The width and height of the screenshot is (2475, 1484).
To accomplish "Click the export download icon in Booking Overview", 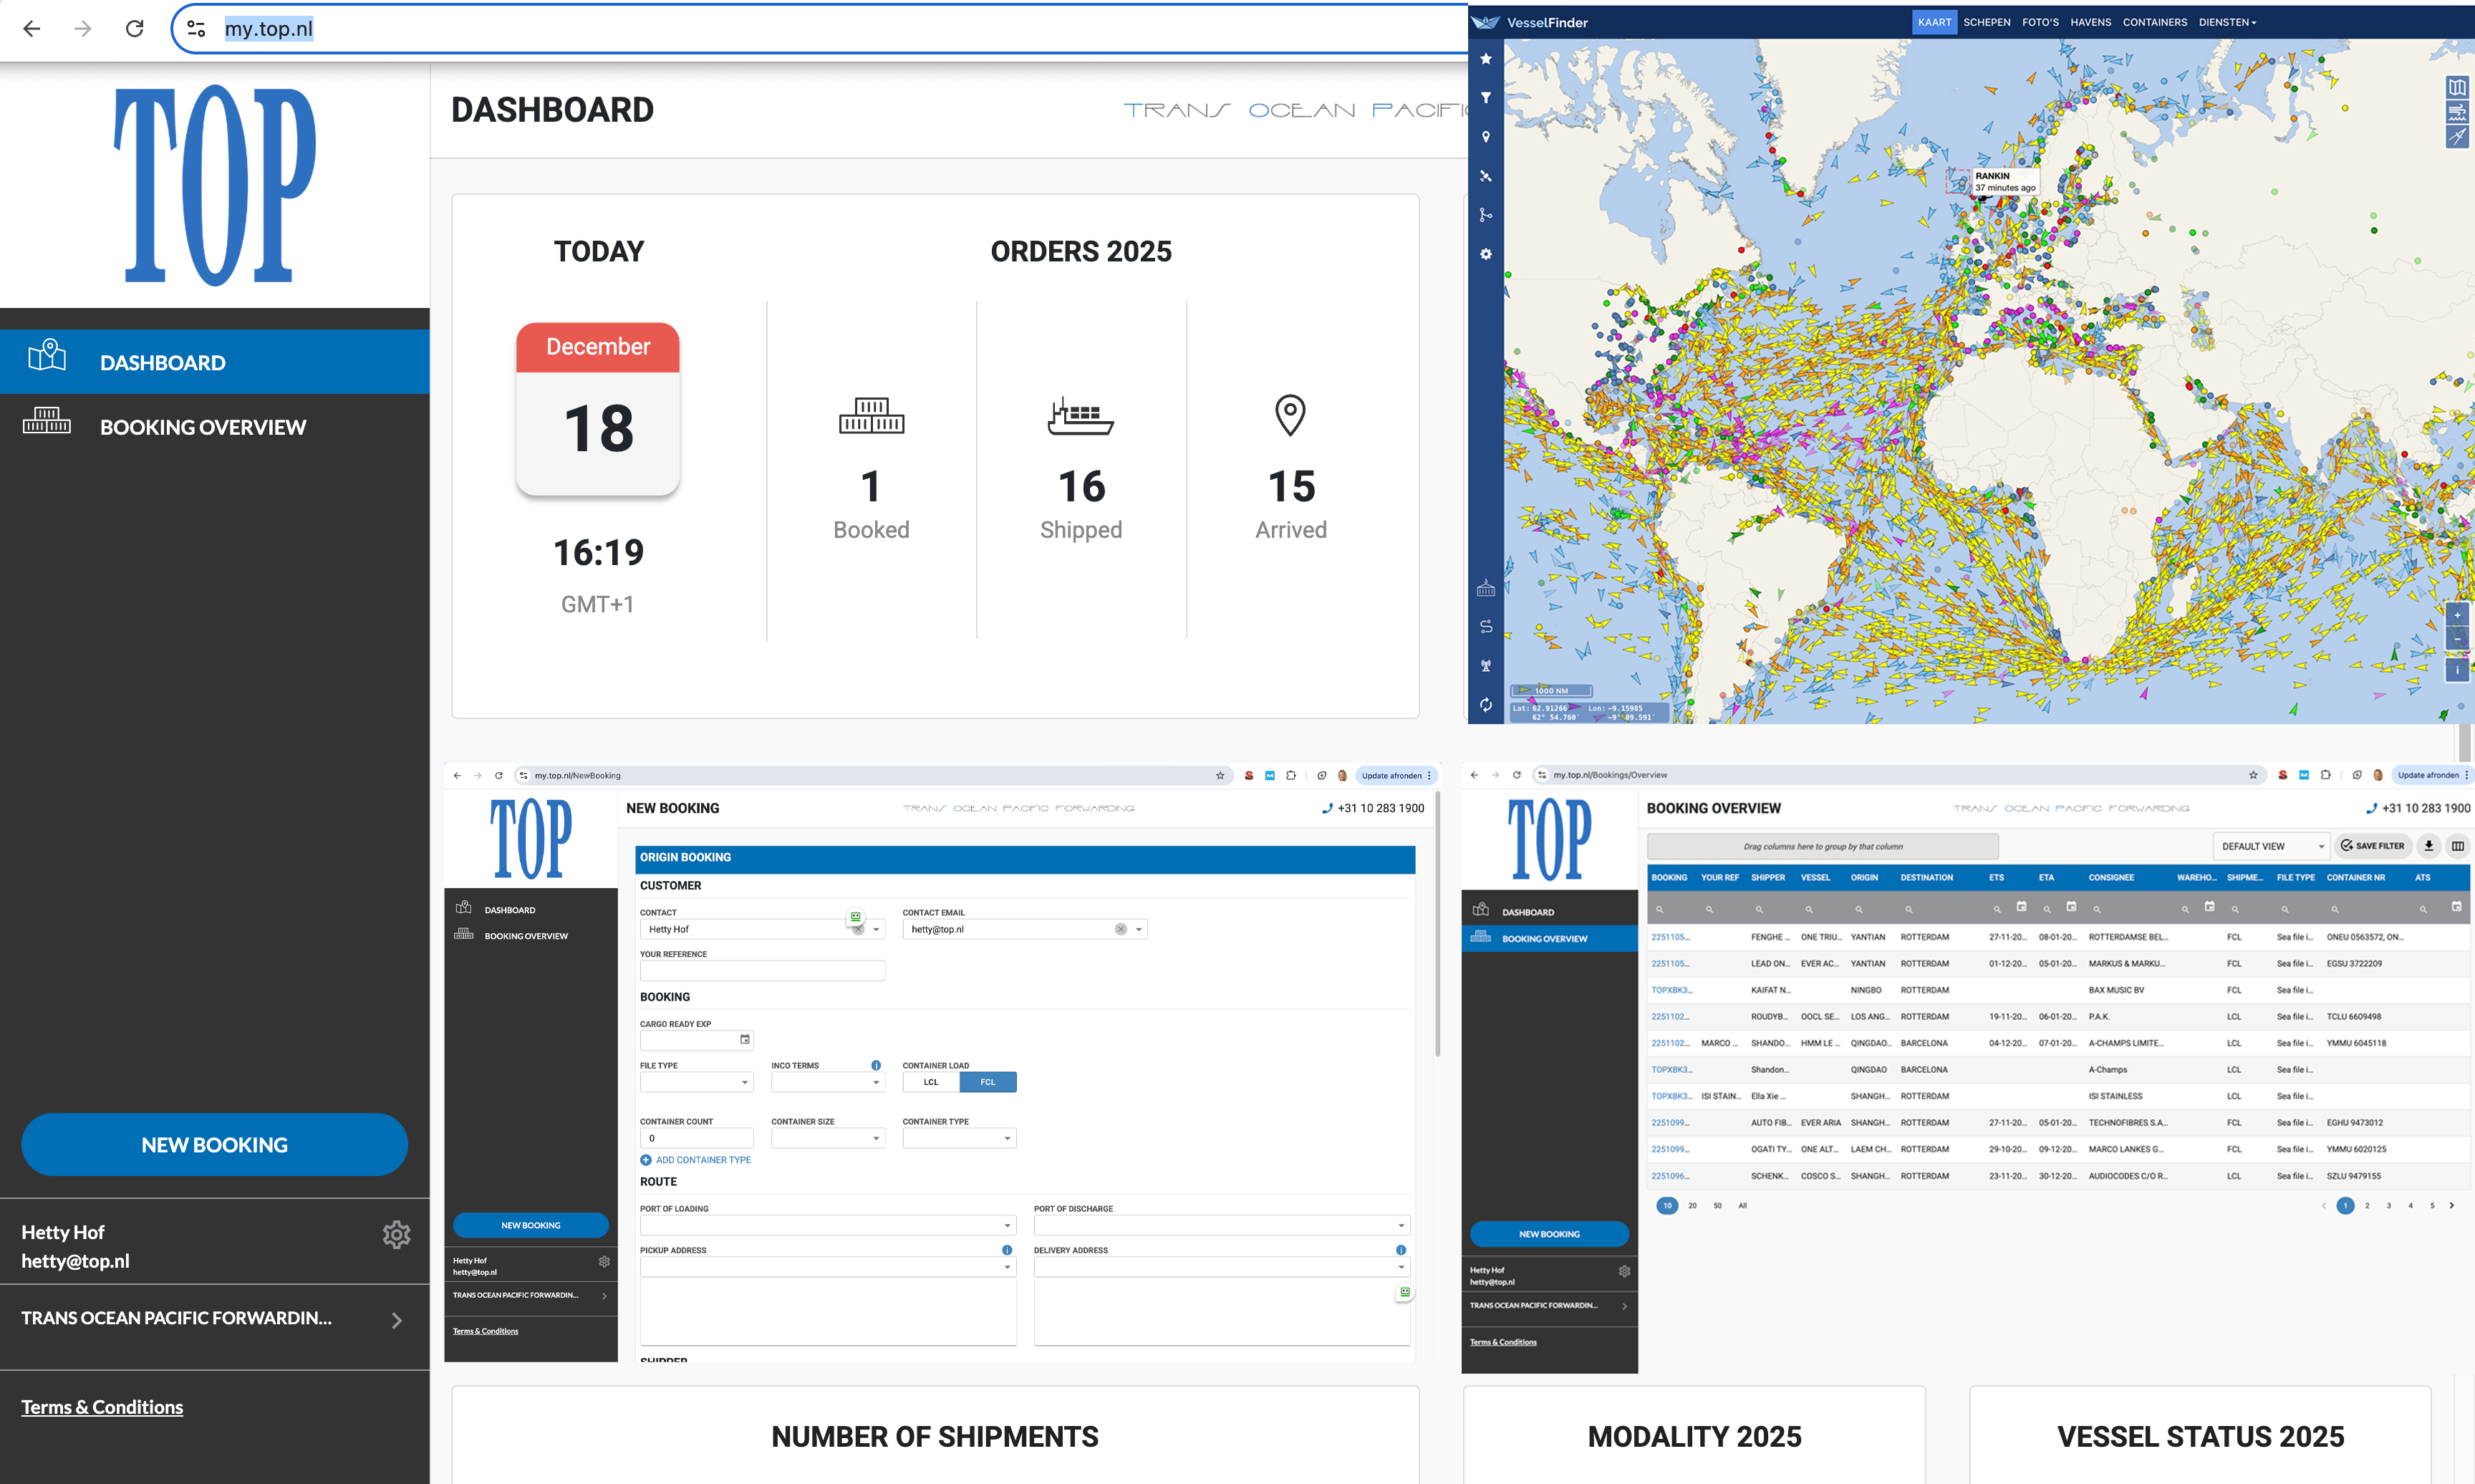I will click(x=2429, y=846).
